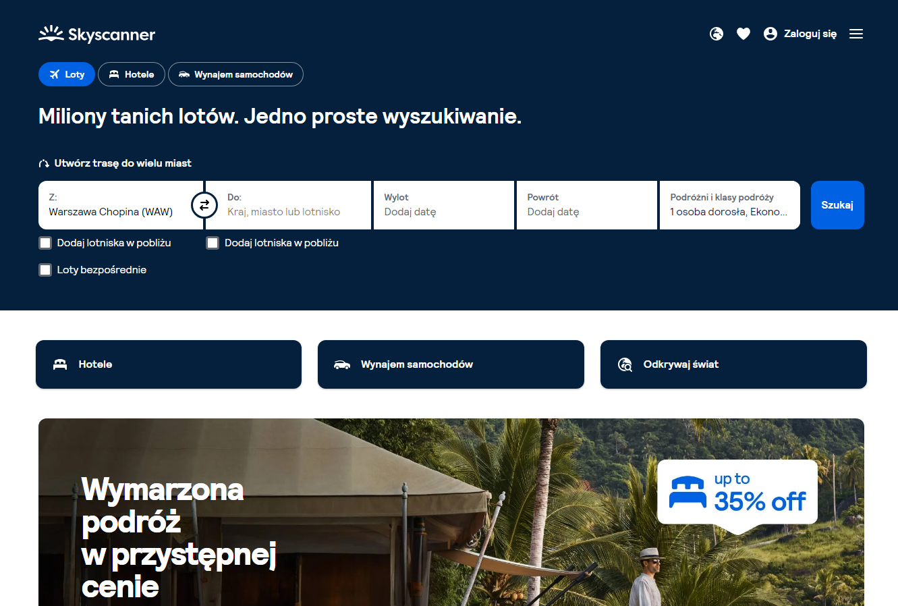898x606 pixels.
Task: Select the Loty tab
Action: click(x=67, y=74)
